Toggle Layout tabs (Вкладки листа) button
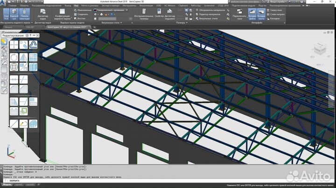The image size is (336, 188). click(261, 14)
